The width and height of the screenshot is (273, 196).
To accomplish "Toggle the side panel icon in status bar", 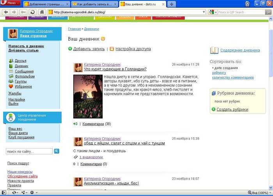I will tap(4, 192).
